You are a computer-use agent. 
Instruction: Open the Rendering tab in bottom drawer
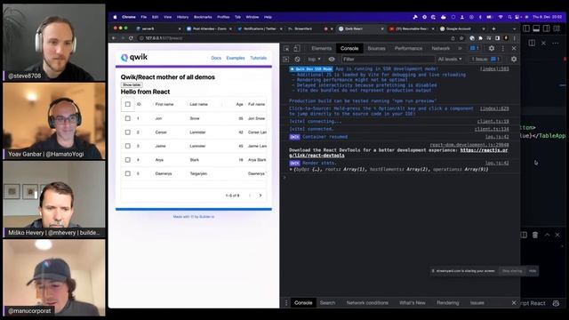click(x=447, y=303)
